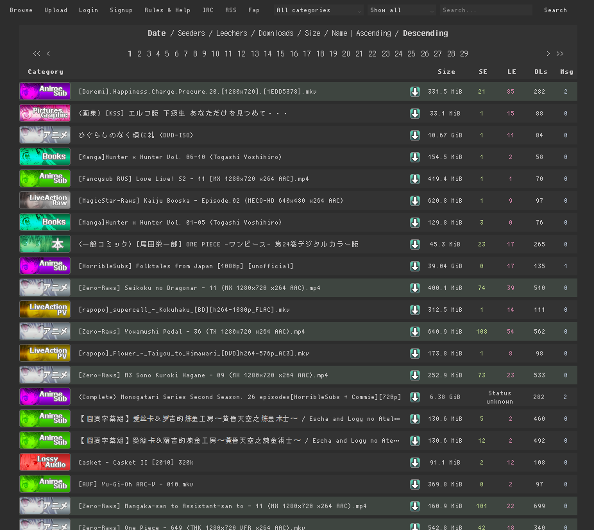Image resolution: width=594 pixels, height=530 pixels.
Task: Sort by Name
Action: pos(339,33)
